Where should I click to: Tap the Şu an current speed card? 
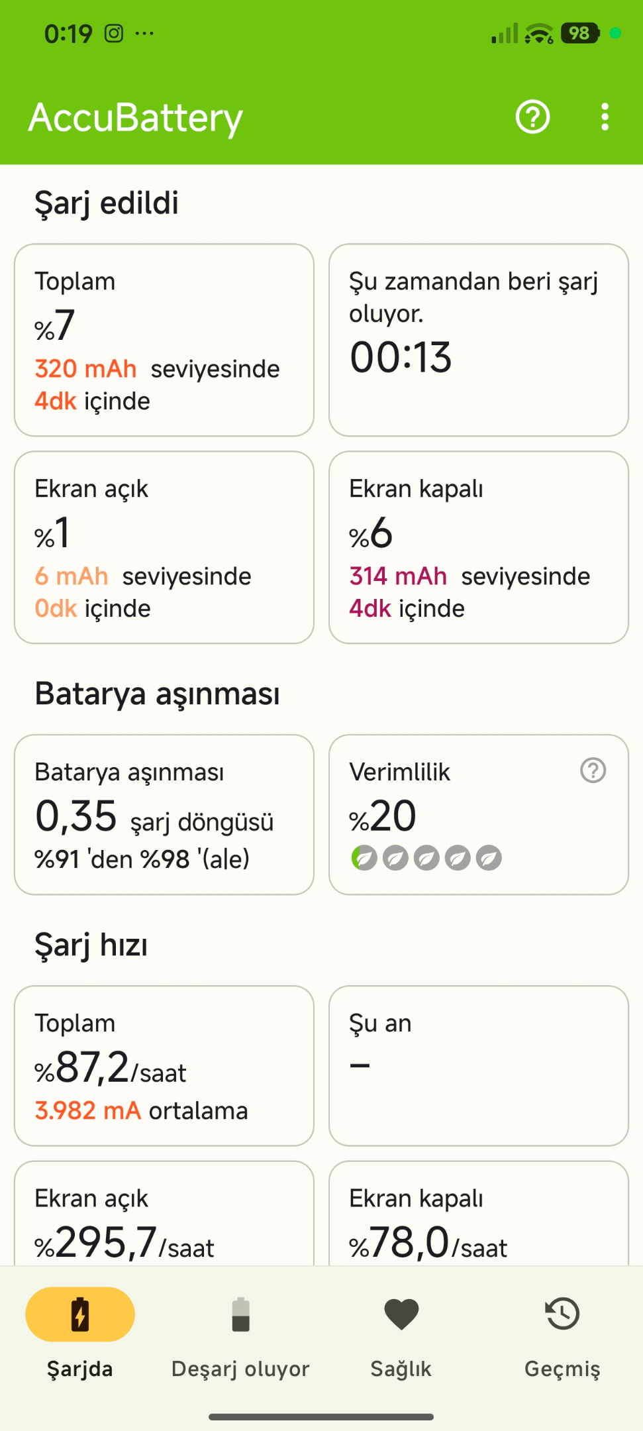tap(479, 1066)
